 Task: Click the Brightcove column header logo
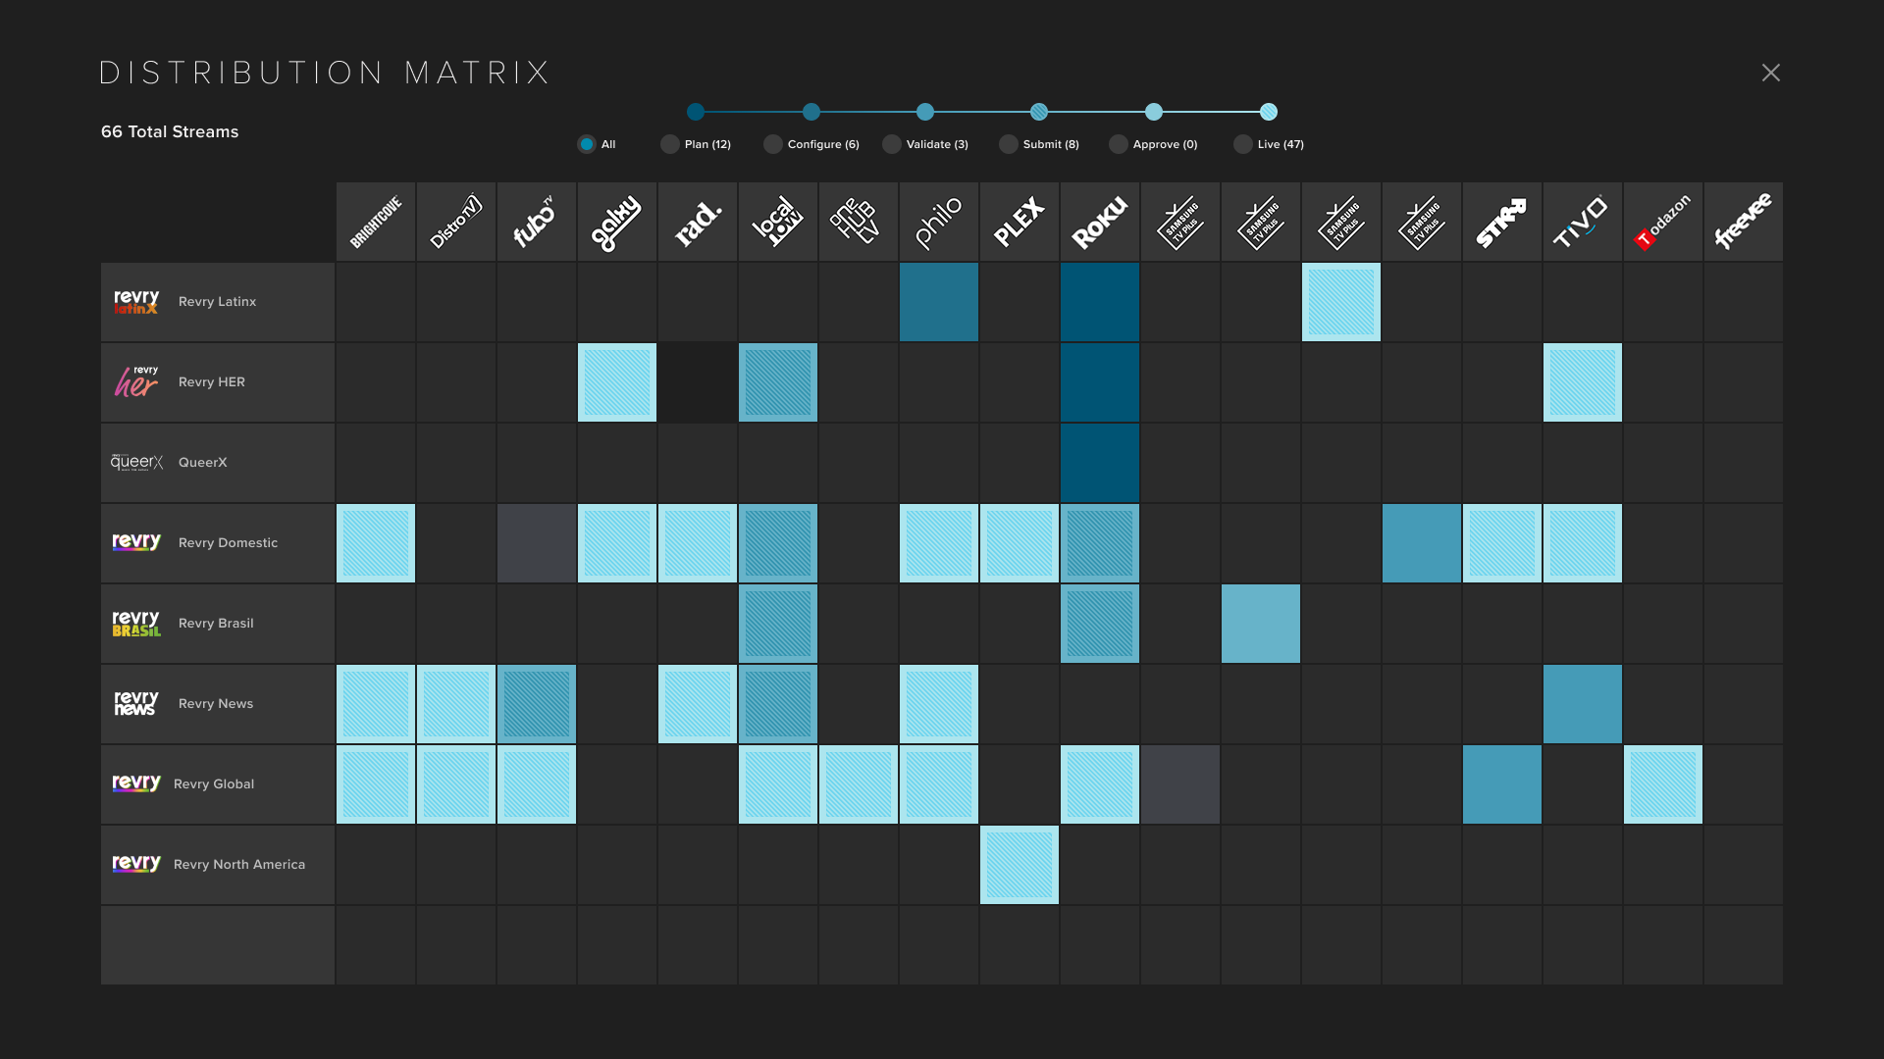tap(376, 222)
